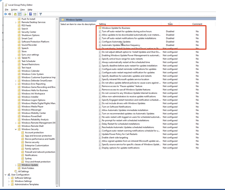Click the policy icon beside Automatic Updates detection frequency
This screenshot has width=225, height=190.
tap(100, 45)
